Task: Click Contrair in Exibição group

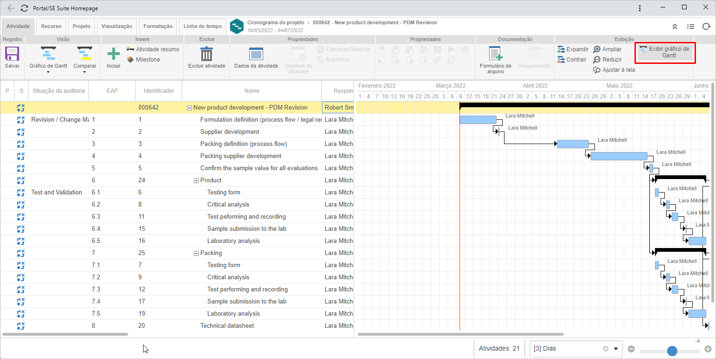Action: (x=573, y=59)
